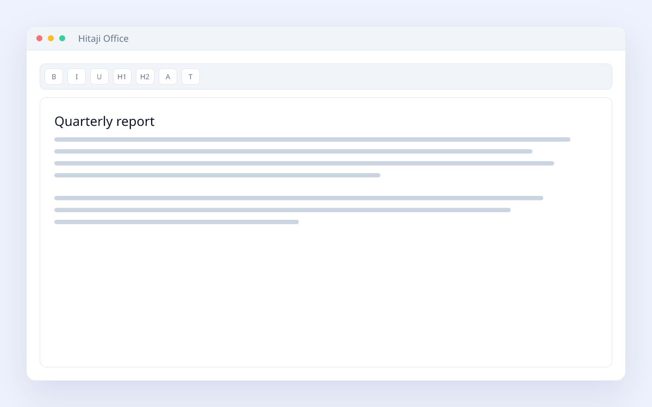Viewport: 652px width, 407px height.
Task: Place cursor in Quarterly report heading
Action: [x=104, y=122]
